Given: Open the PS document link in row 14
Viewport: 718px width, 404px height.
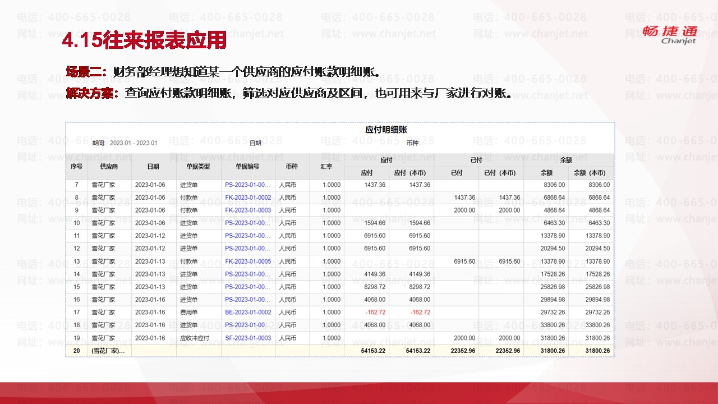Looking at the screenshot, I should (x=248, y=274).
